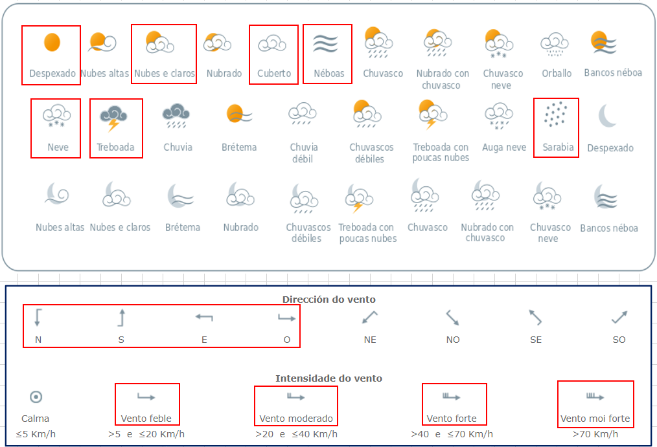This screenshot has width=657, height=447.
Task: Pick the Sarabia hail dots icon
Action: pos(556,116)
